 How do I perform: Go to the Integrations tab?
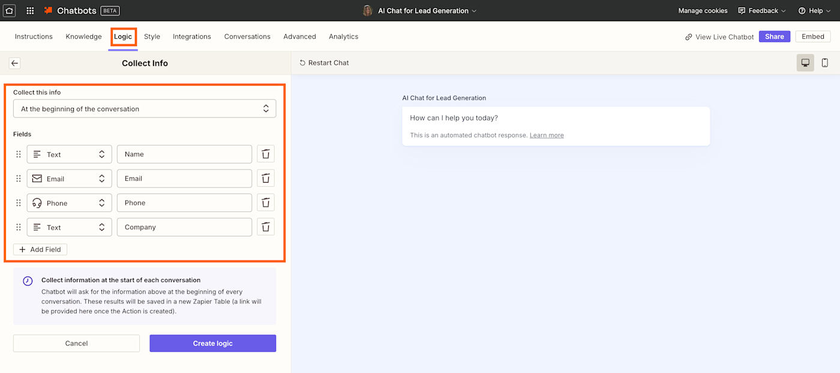192,37
